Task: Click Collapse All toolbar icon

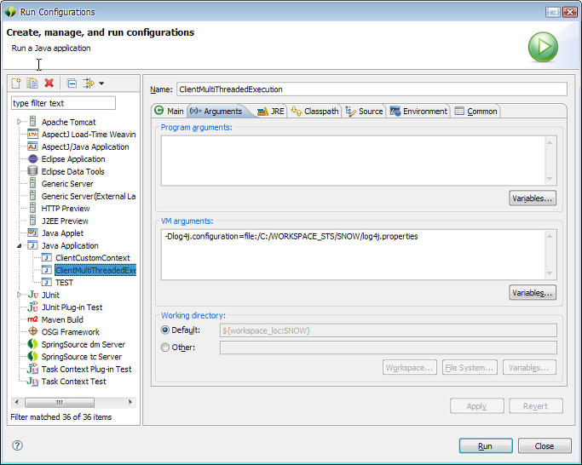Action: pos(72,83)
